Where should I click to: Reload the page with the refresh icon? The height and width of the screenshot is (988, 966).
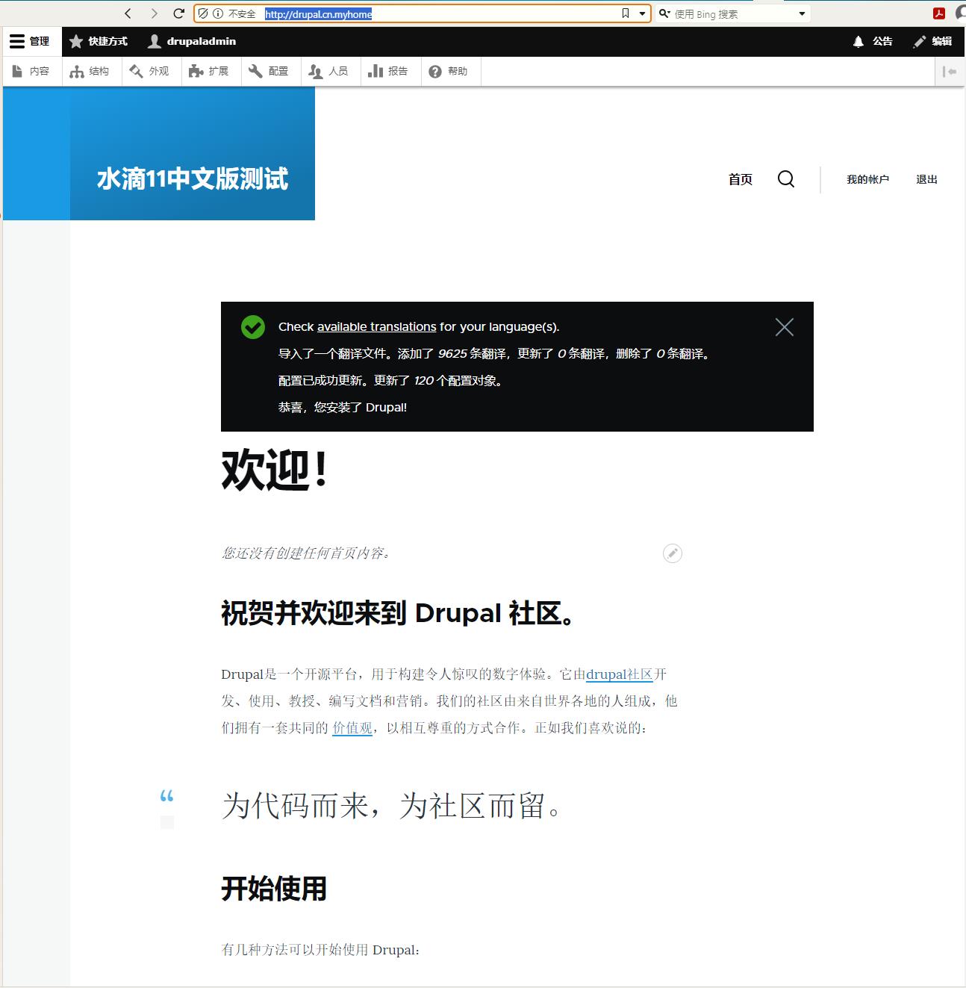178,13
